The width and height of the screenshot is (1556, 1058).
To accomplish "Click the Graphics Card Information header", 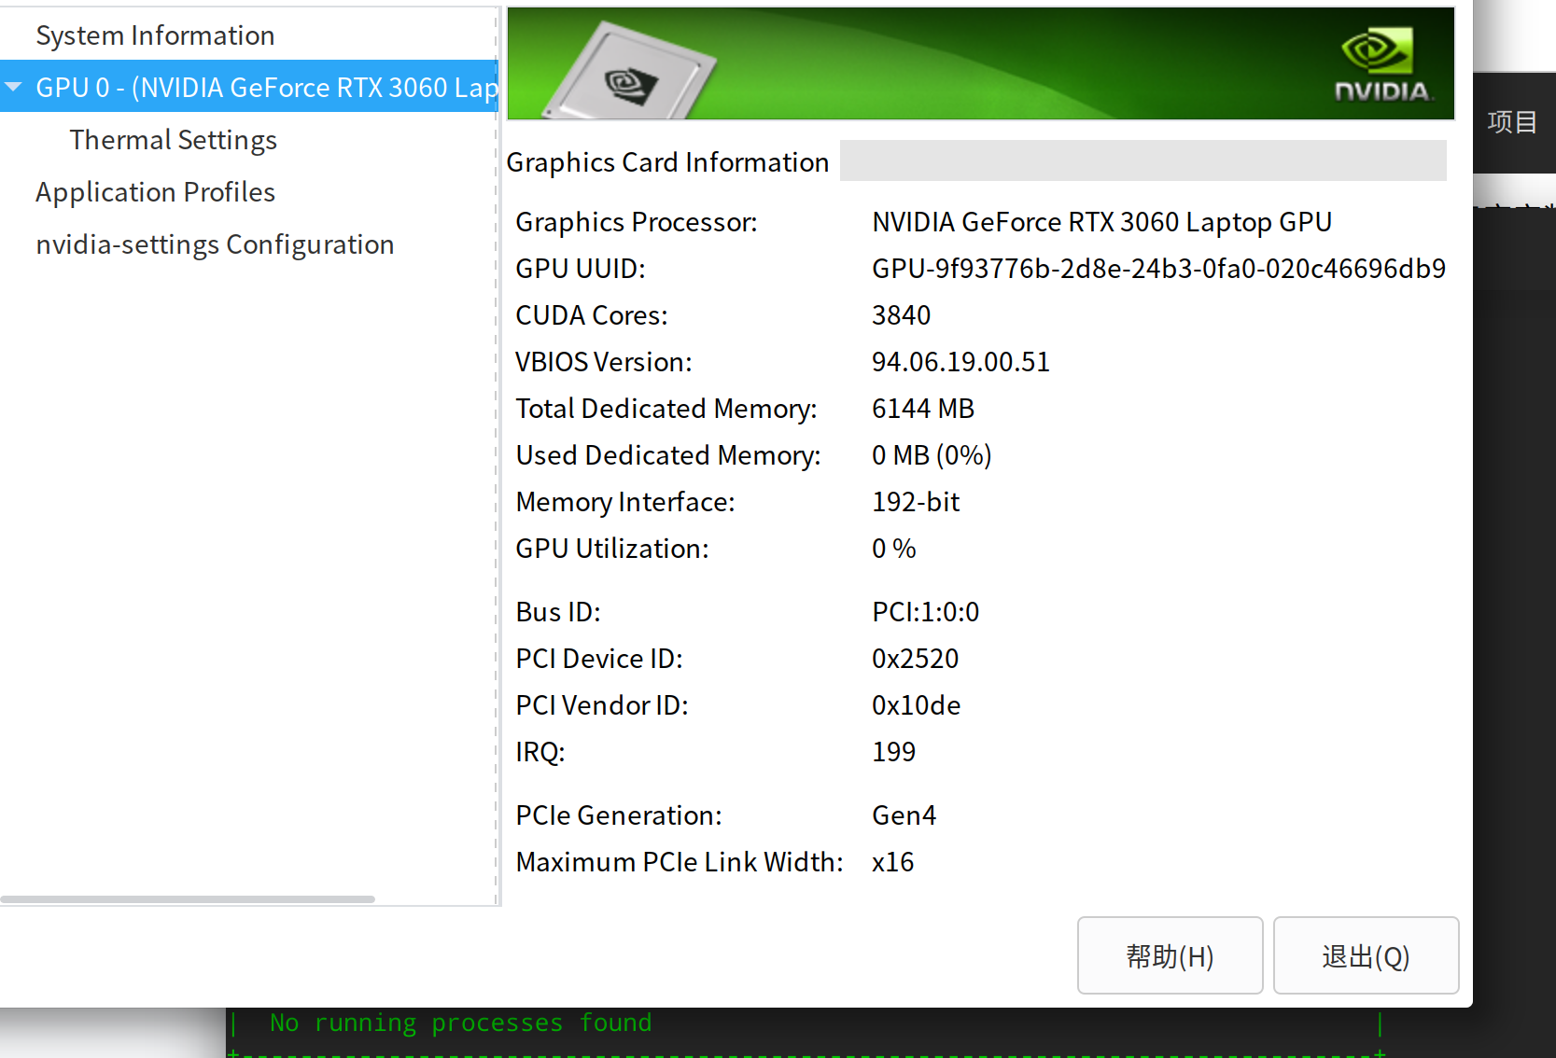I will click(667, 162).
